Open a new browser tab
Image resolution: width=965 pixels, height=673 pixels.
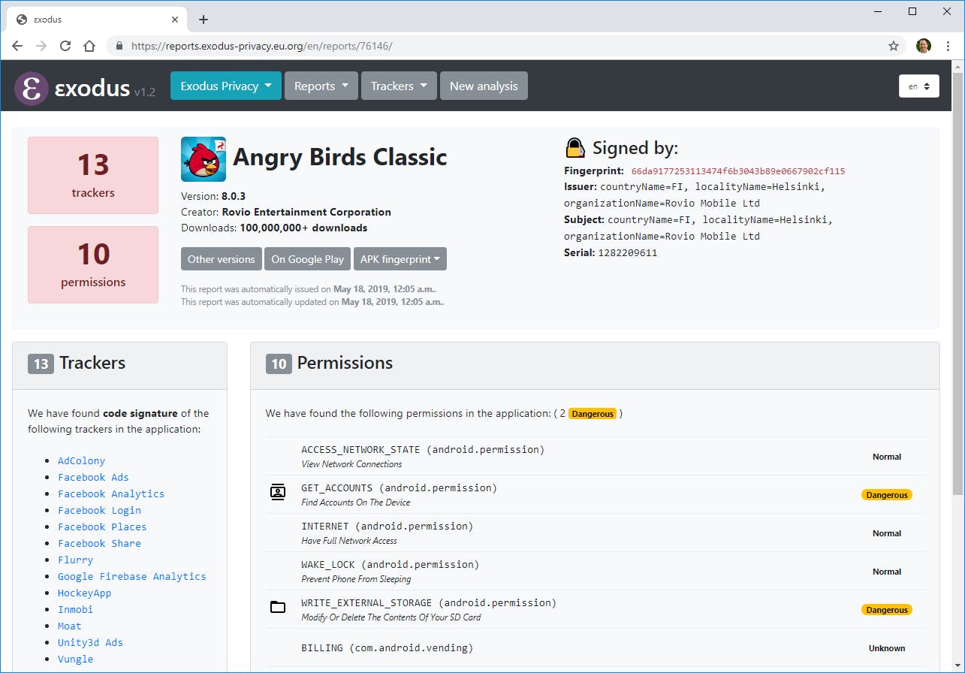(203, 20)
